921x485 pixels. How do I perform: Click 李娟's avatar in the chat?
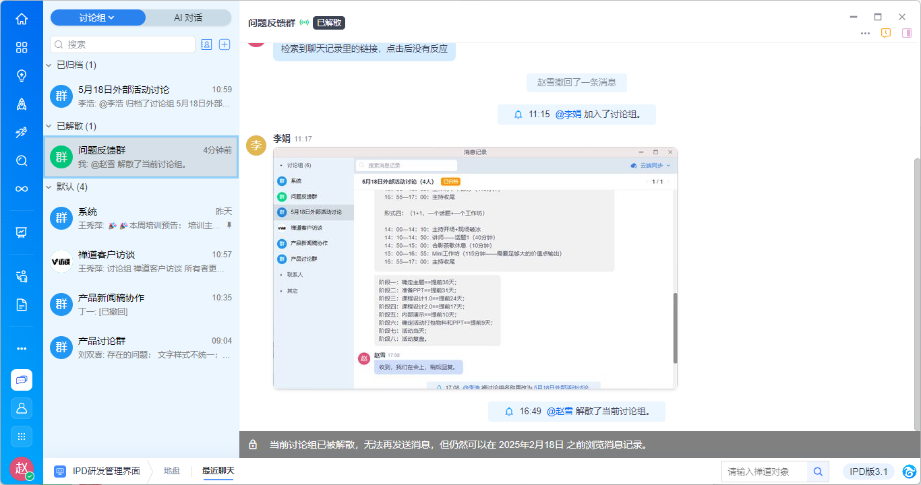[x=256, y=145]
